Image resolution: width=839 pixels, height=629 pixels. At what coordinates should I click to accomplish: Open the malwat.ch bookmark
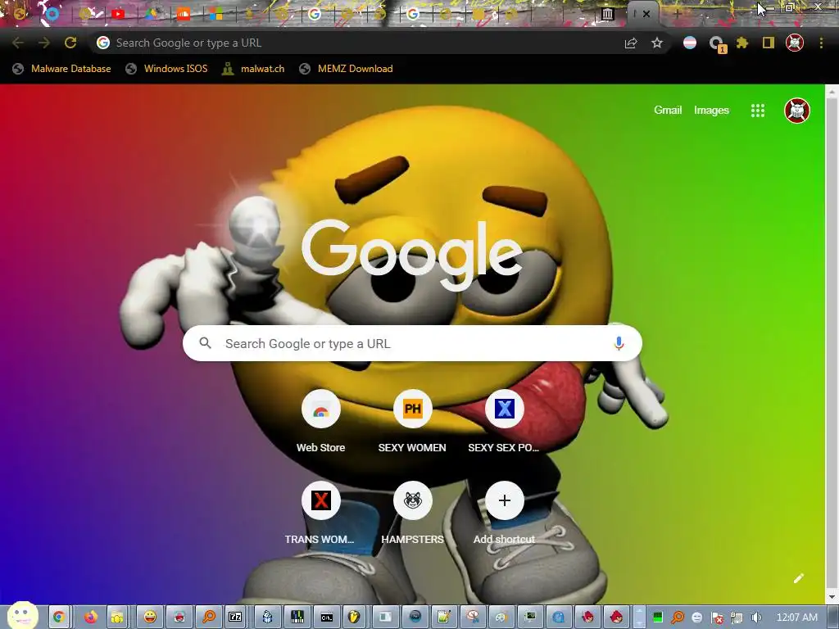point(253,69)
